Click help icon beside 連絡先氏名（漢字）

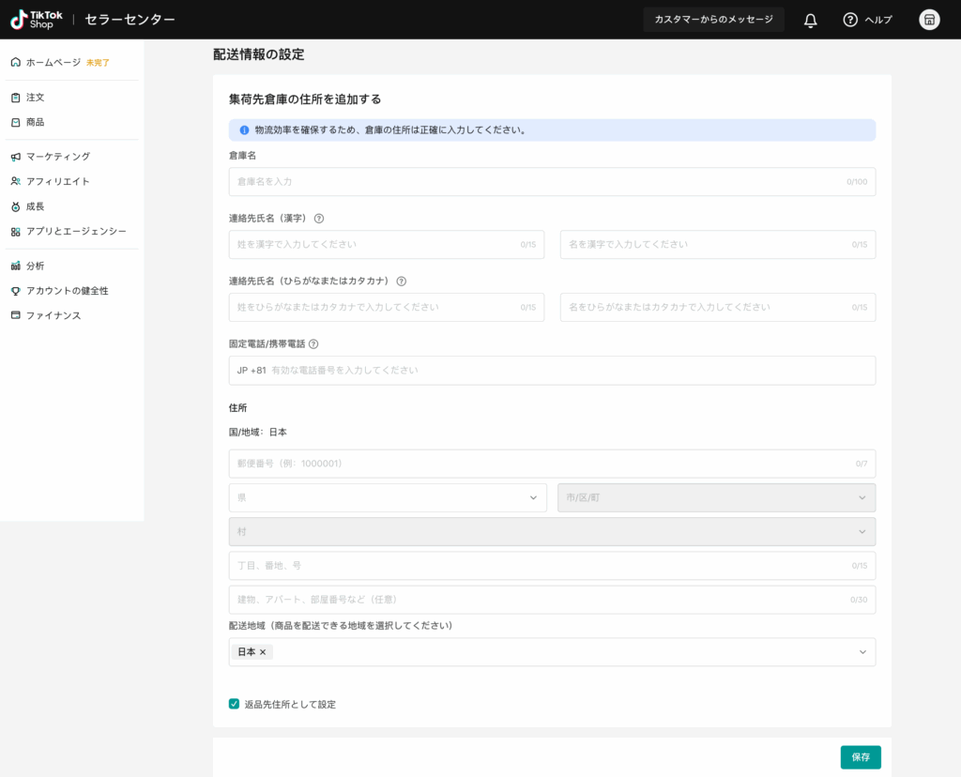(319, 219)
